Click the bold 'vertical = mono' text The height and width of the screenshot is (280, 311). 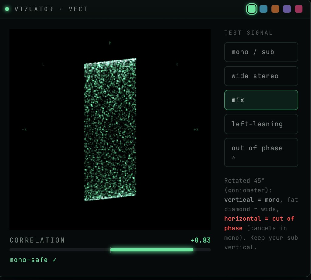coord(252,200)
